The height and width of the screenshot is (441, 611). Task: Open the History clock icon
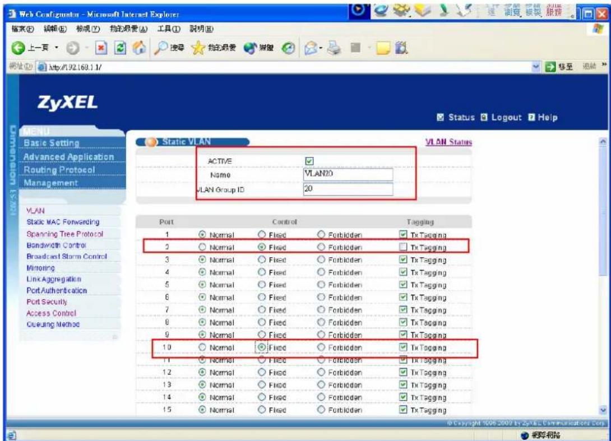[x=288, y=48]
